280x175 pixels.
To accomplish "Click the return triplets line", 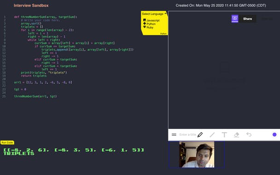I will click(34, 76).
